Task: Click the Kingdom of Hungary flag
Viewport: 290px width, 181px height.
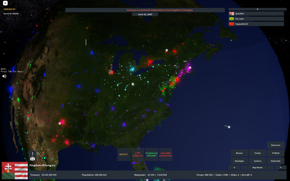Action: point(15,171)
